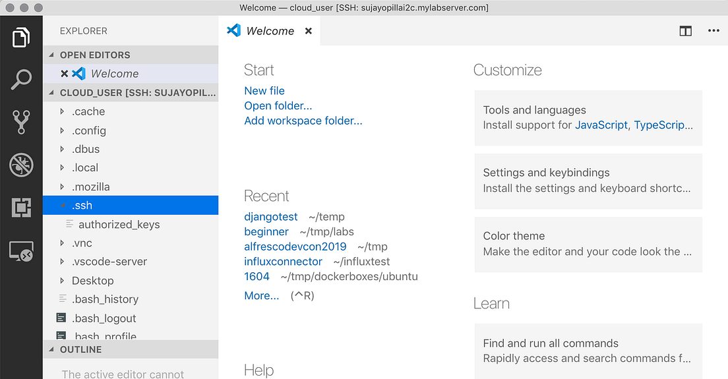Collapse the Outline section
728x379 pixels.
51,349
